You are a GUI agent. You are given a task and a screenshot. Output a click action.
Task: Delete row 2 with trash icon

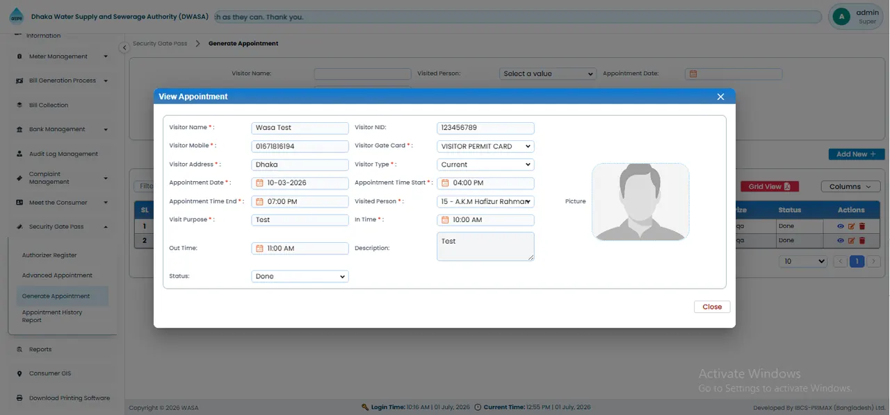pyautogui.click(x=862, y=241)
